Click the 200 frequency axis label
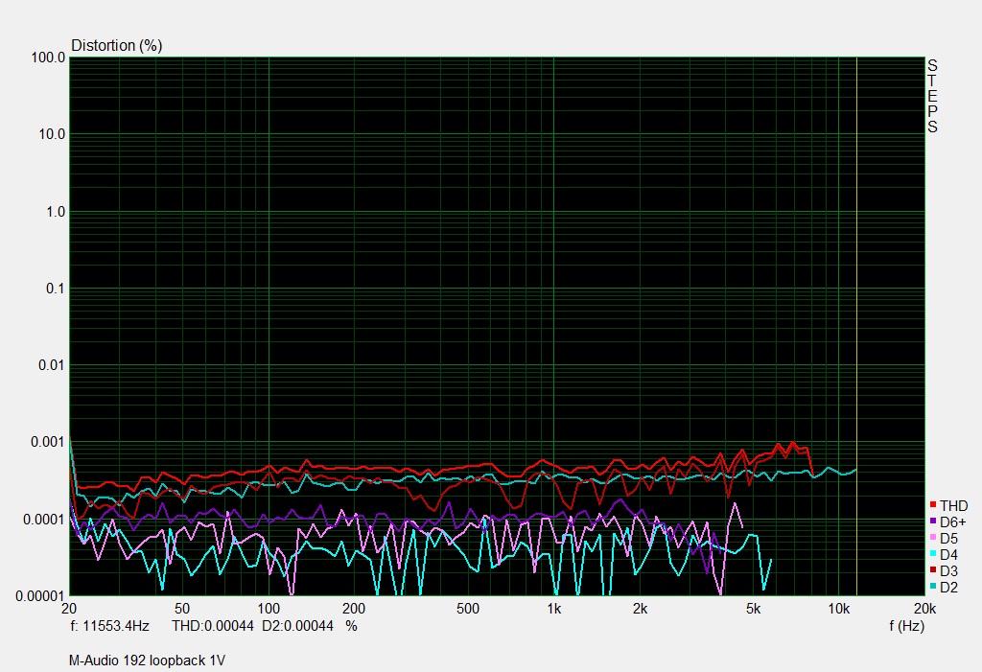 coord(354,609)
